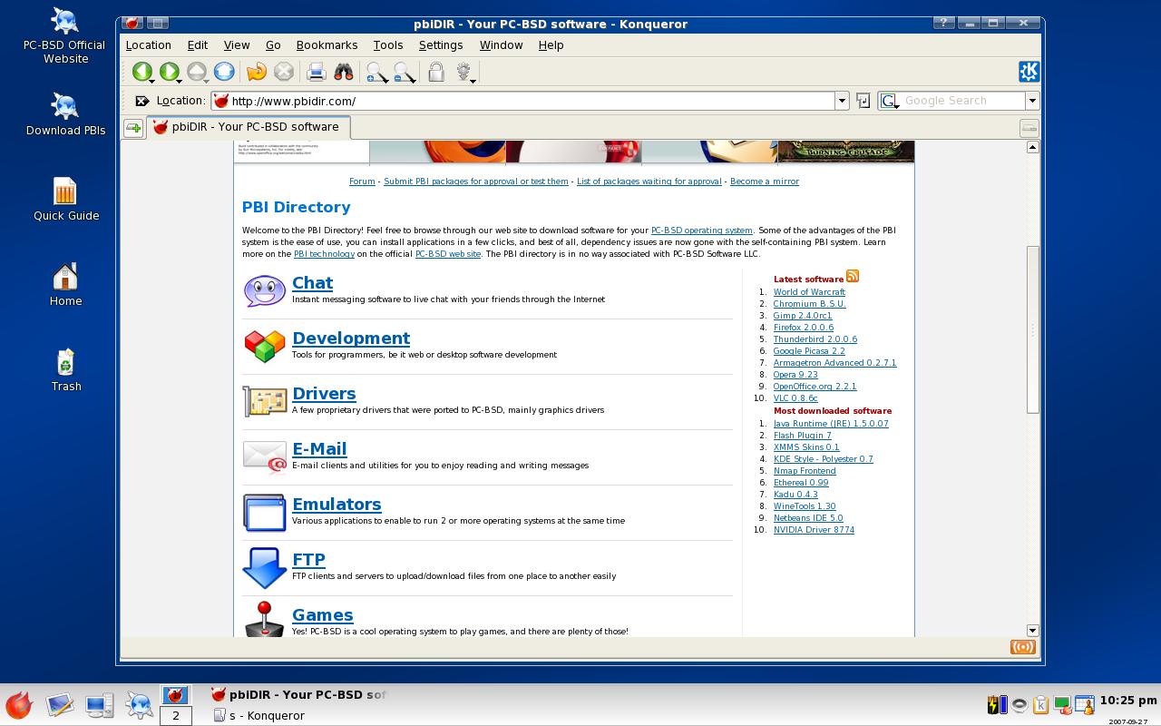The width and height of the screenshot is (1161, 726).
Task: Go back using the green Back arrow
Action: pyautogui.click(x=141, y=72)
